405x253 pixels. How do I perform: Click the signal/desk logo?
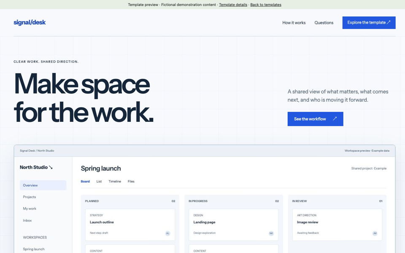point(30,22)
